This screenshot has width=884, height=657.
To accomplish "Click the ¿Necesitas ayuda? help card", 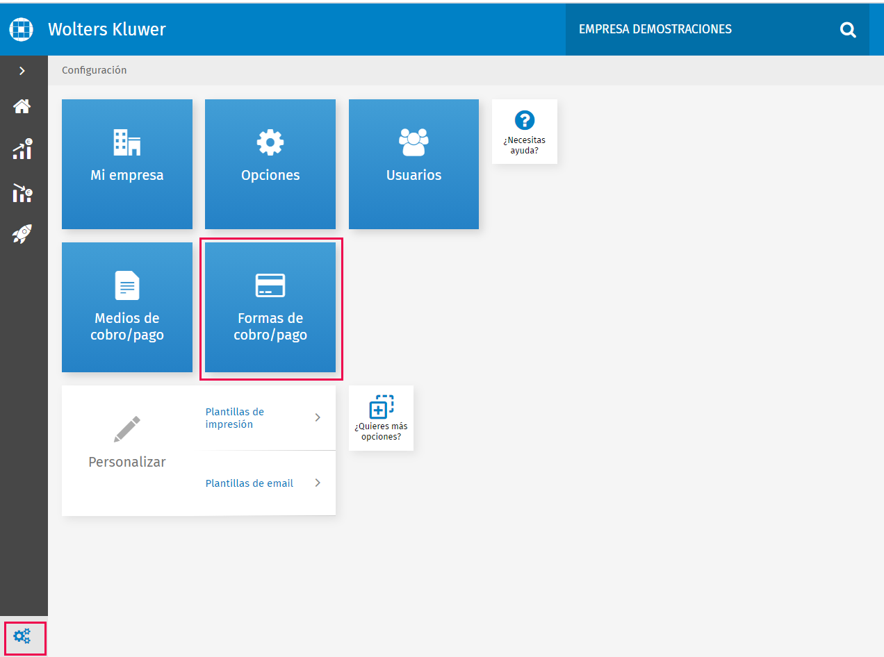I will click(525, 131).
